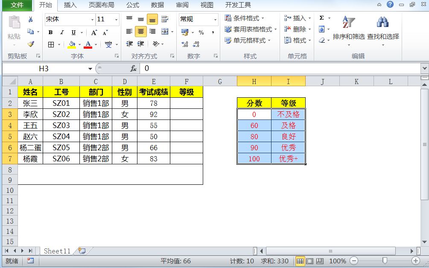Switch to the 插入 ribbon tab
The image size is (429, 268).
[70, 6]
